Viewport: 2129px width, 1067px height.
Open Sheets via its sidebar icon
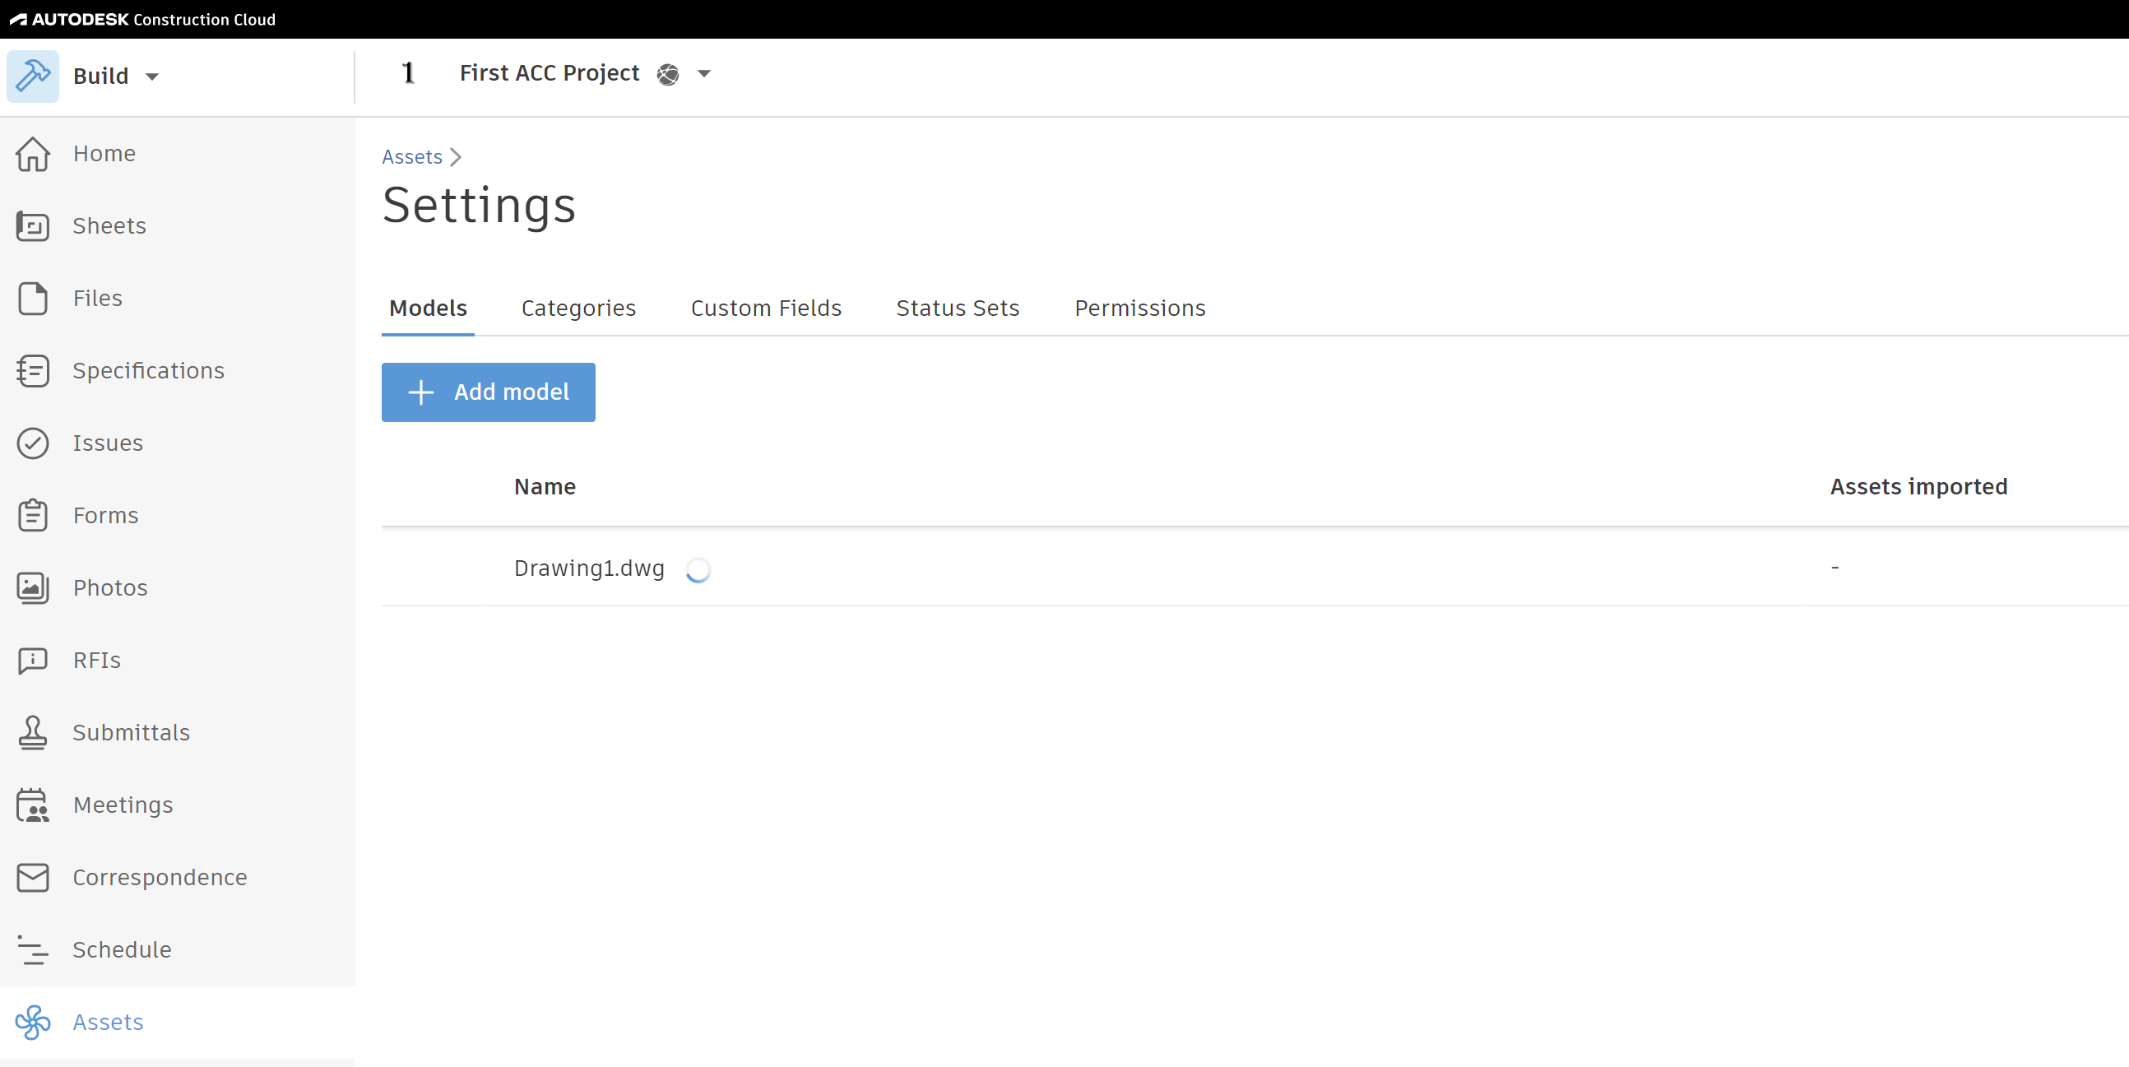pos(33,225)
